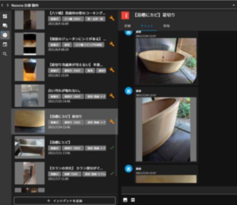Open the カランの劣化 incident thumbnail

coord(30,173)
